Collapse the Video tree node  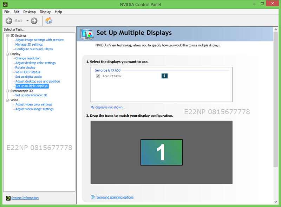point(7,100)
